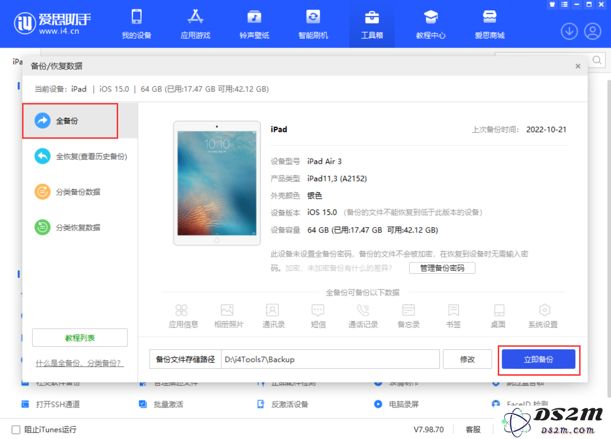Switch to 铃声壁纸 tab
This screenshot has width=611, height=439.
(x=254, y=25)
